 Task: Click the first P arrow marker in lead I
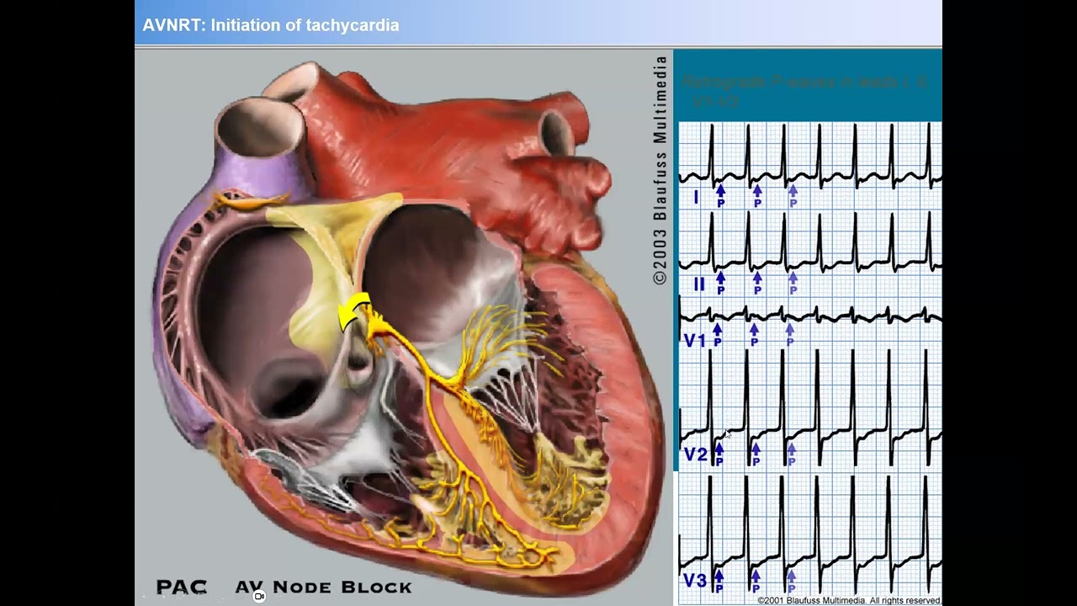click(x=720, y=195)
